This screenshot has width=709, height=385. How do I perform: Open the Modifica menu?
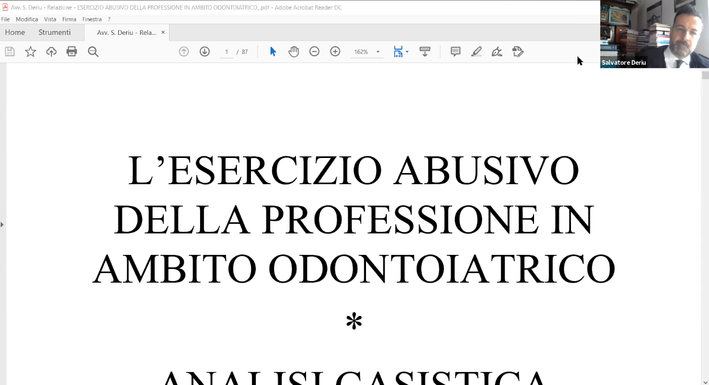[27, 19]
